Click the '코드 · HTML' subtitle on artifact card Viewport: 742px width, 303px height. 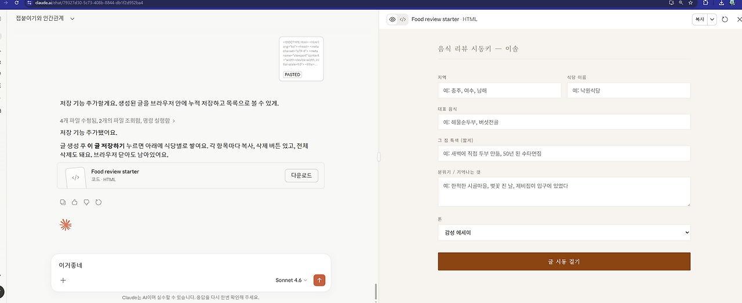click(x=103, y=180)
